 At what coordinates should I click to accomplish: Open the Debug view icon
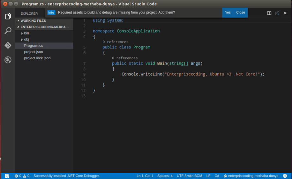click(8, 60)
